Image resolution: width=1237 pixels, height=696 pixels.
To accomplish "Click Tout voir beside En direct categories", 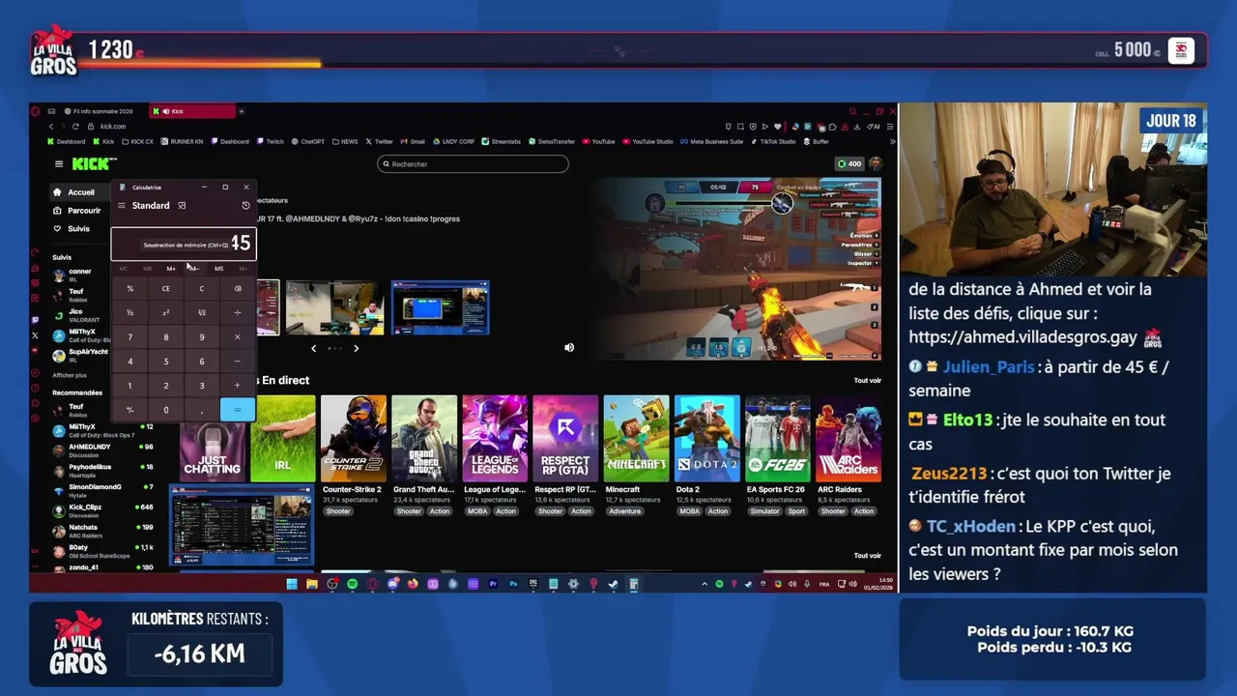I will pyautogui.click(x=867, y=380).
